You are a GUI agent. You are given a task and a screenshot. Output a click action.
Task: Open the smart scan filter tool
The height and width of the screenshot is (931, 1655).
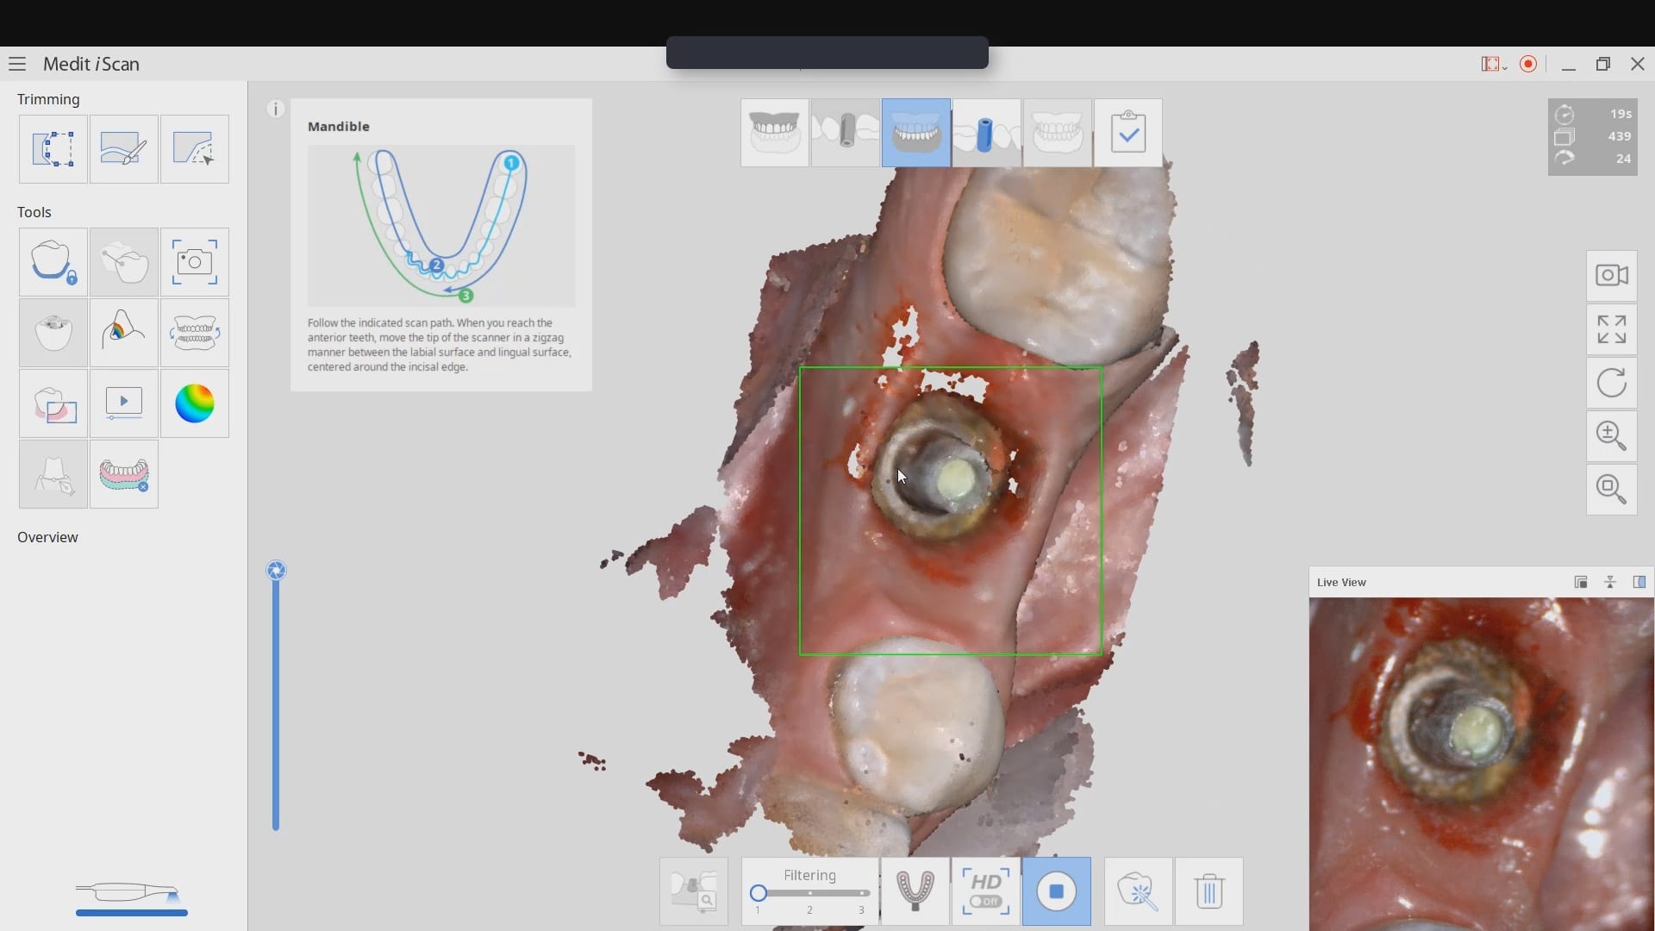coord(1138,891)
